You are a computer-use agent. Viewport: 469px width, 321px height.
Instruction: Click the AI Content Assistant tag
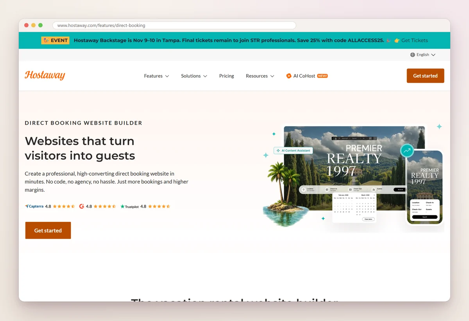[293, 150]
